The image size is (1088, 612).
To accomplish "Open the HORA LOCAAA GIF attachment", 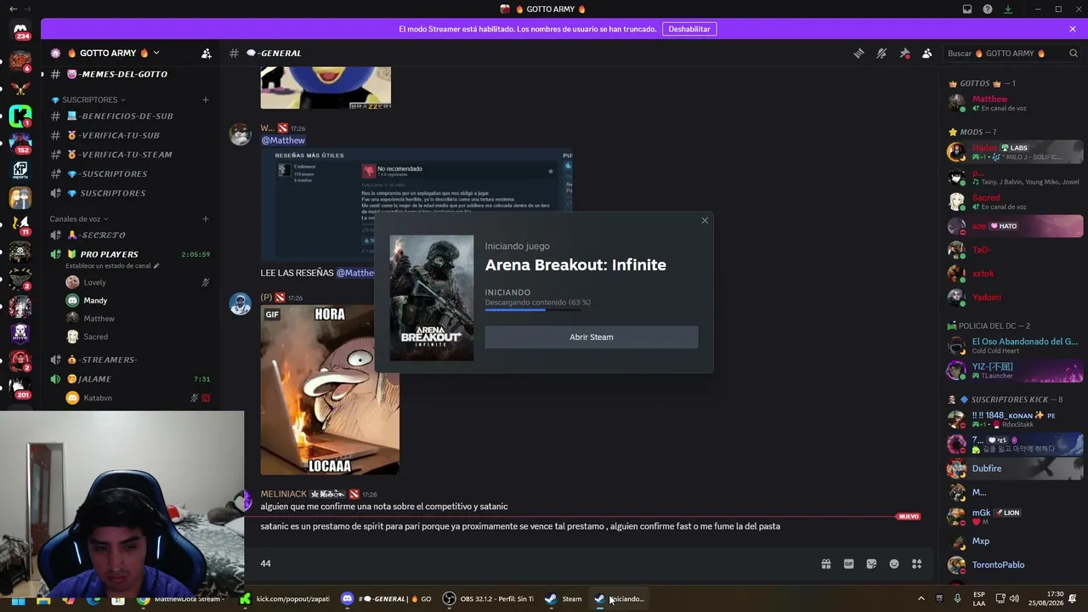I will click(x=330, y=390).
